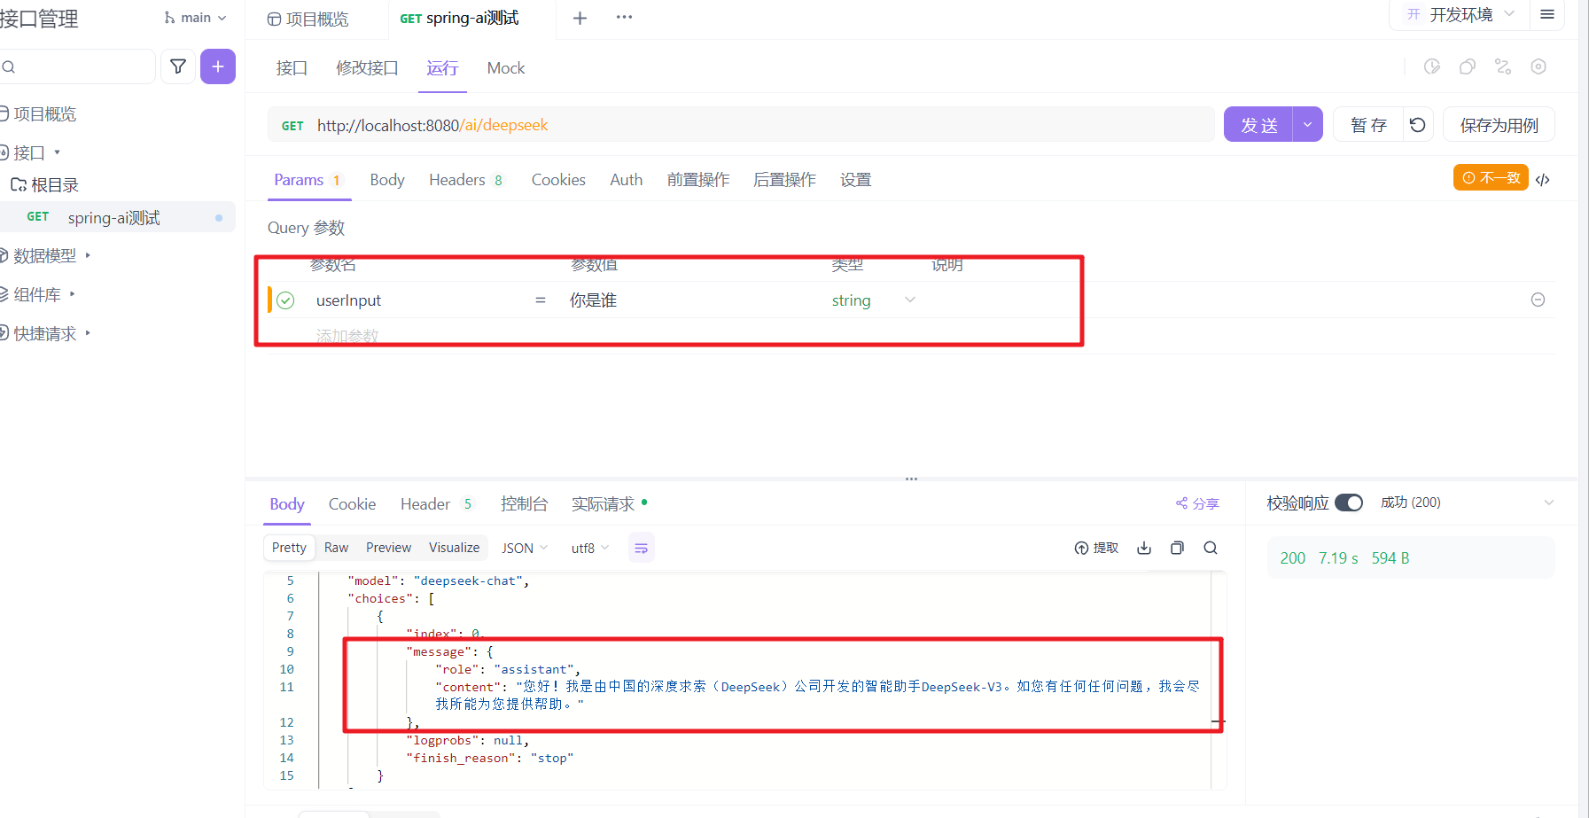This screenshot has height=818, width=1589.
Task: Switch response view to Visualize
Action: click(454, 548)
